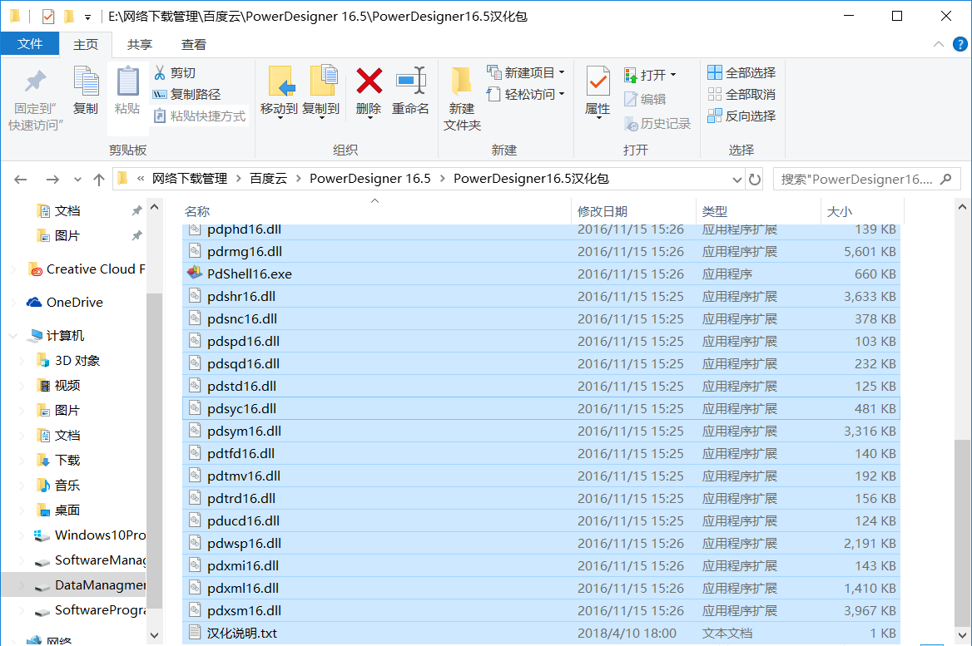Go up one folder level

tap(98, 180)
